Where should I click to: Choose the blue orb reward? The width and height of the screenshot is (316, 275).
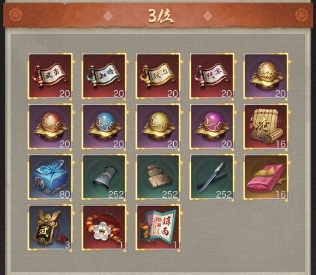click(104, 126)
